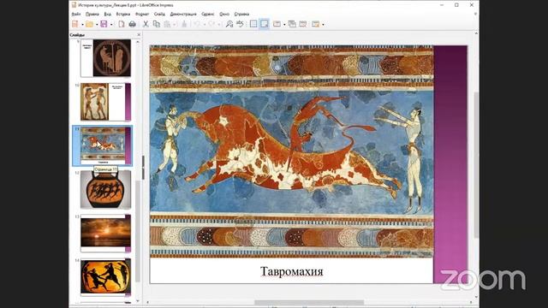Save the presentation with the purple floppy icon
This screenshot has width=548, height=308.
click(104, 24)
